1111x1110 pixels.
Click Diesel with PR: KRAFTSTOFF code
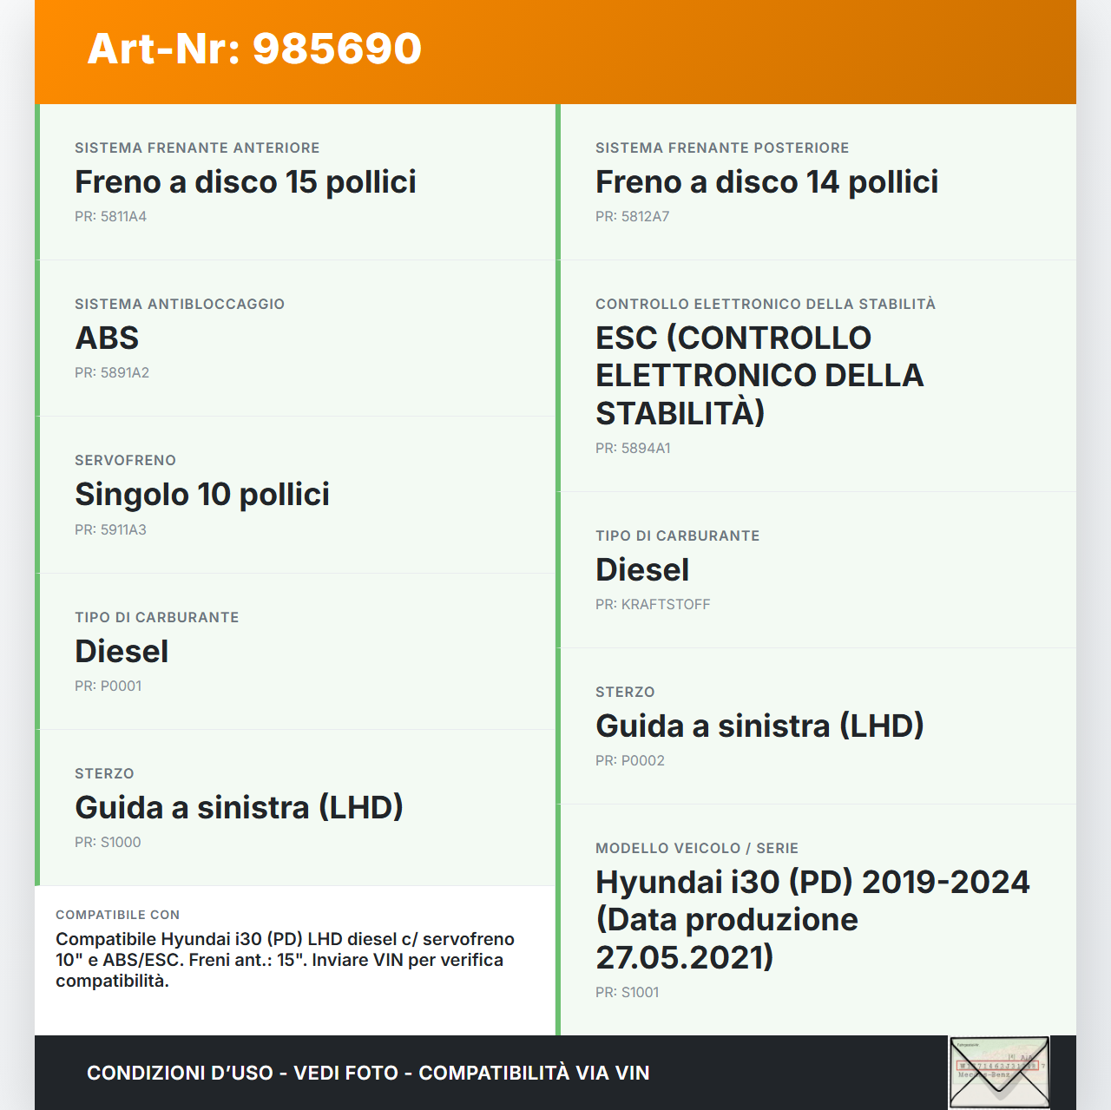(642, 570)
